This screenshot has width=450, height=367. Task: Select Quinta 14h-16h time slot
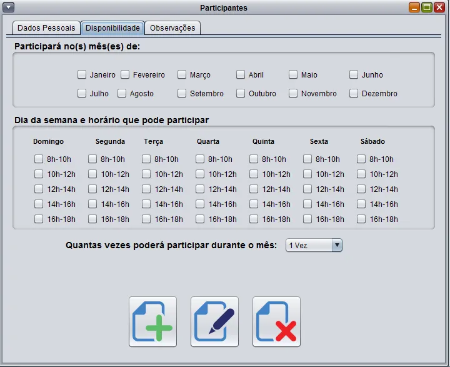[x=254, y=204]
